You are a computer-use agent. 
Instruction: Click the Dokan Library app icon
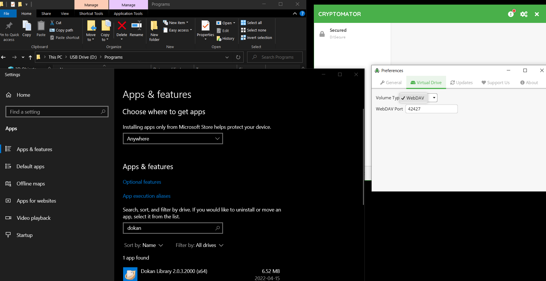point(130,274)
